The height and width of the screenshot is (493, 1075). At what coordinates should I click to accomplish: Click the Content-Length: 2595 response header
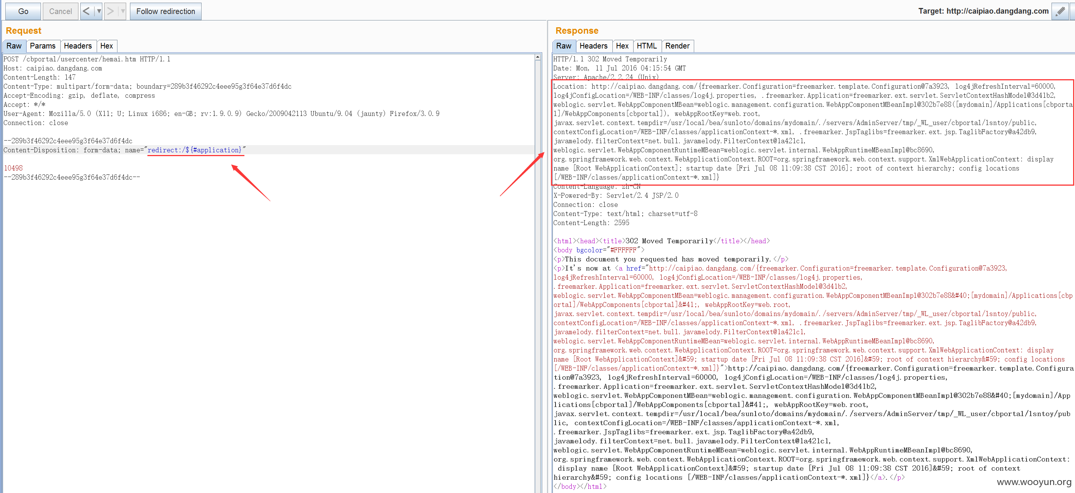click(x=591, y=223)
